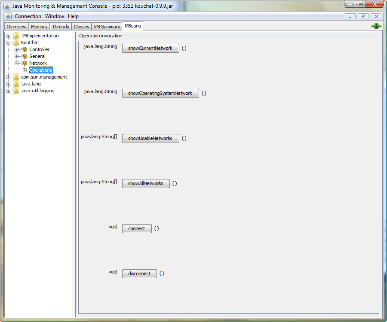Image resolution: width=387 pixels, height=322 pixels.
Task: Invoke the showAllNetworks operation
Action: [x=146, y=183]
